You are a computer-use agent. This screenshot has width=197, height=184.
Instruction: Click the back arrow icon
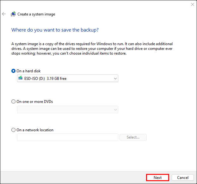point(4,14)
